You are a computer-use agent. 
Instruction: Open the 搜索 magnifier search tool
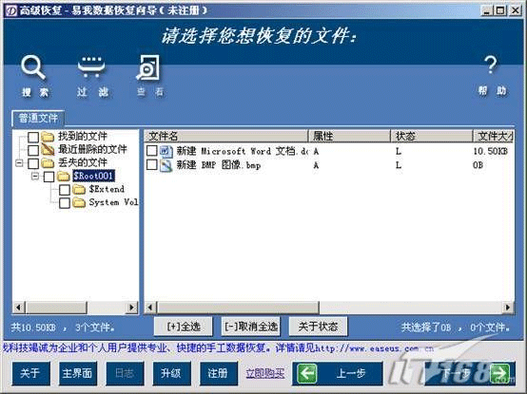(x=33, y=67)
